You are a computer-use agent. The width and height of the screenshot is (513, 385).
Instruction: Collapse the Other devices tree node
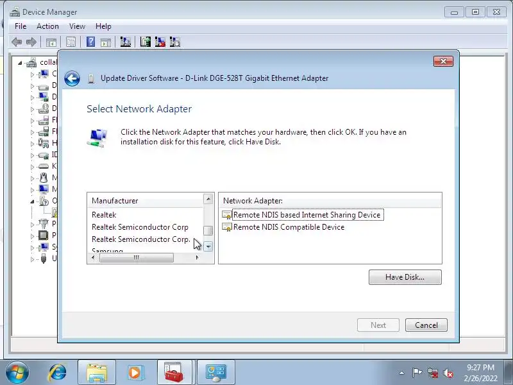click(x=32, y=201)
